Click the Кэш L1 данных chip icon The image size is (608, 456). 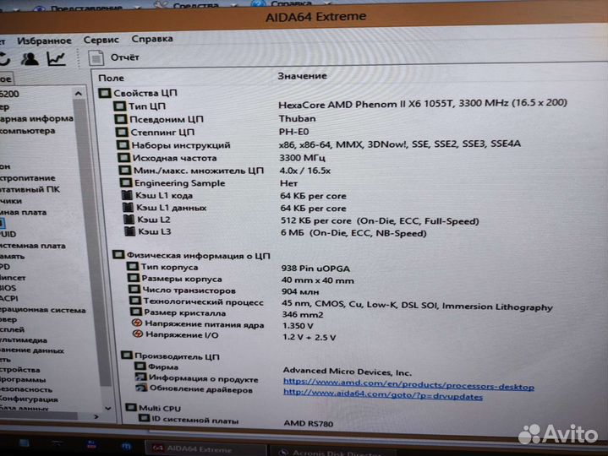coord(128,208)
